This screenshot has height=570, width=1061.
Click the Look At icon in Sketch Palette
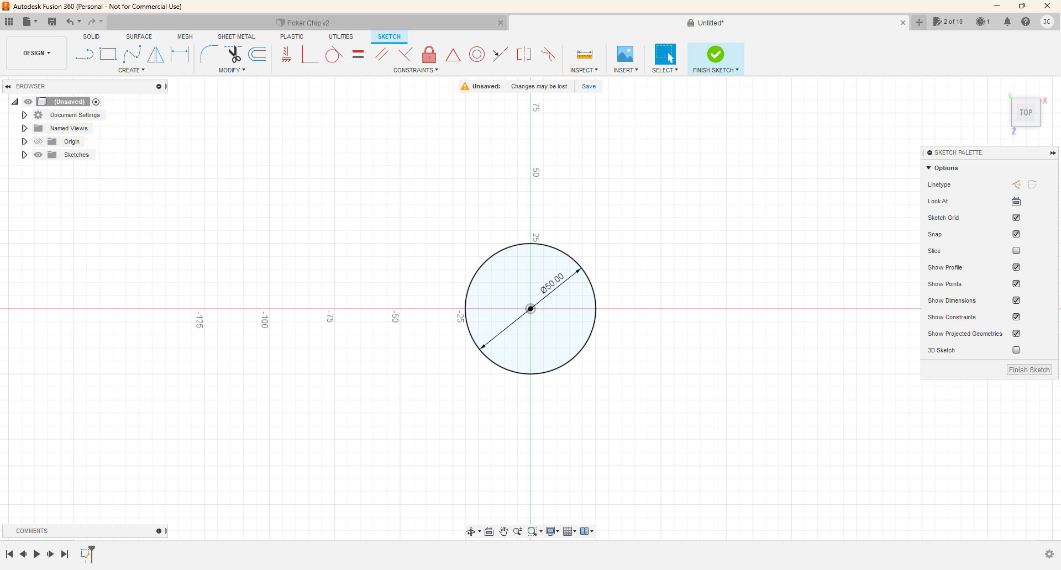coord(1016,201)
